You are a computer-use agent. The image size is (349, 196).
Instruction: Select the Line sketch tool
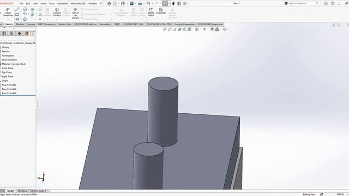(17, 9)
